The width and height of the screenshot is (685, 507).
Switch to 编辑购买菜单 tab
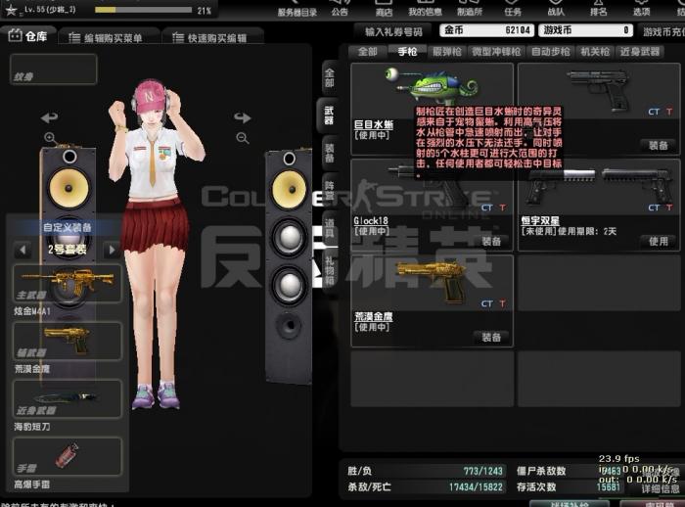tap(108, 38)
